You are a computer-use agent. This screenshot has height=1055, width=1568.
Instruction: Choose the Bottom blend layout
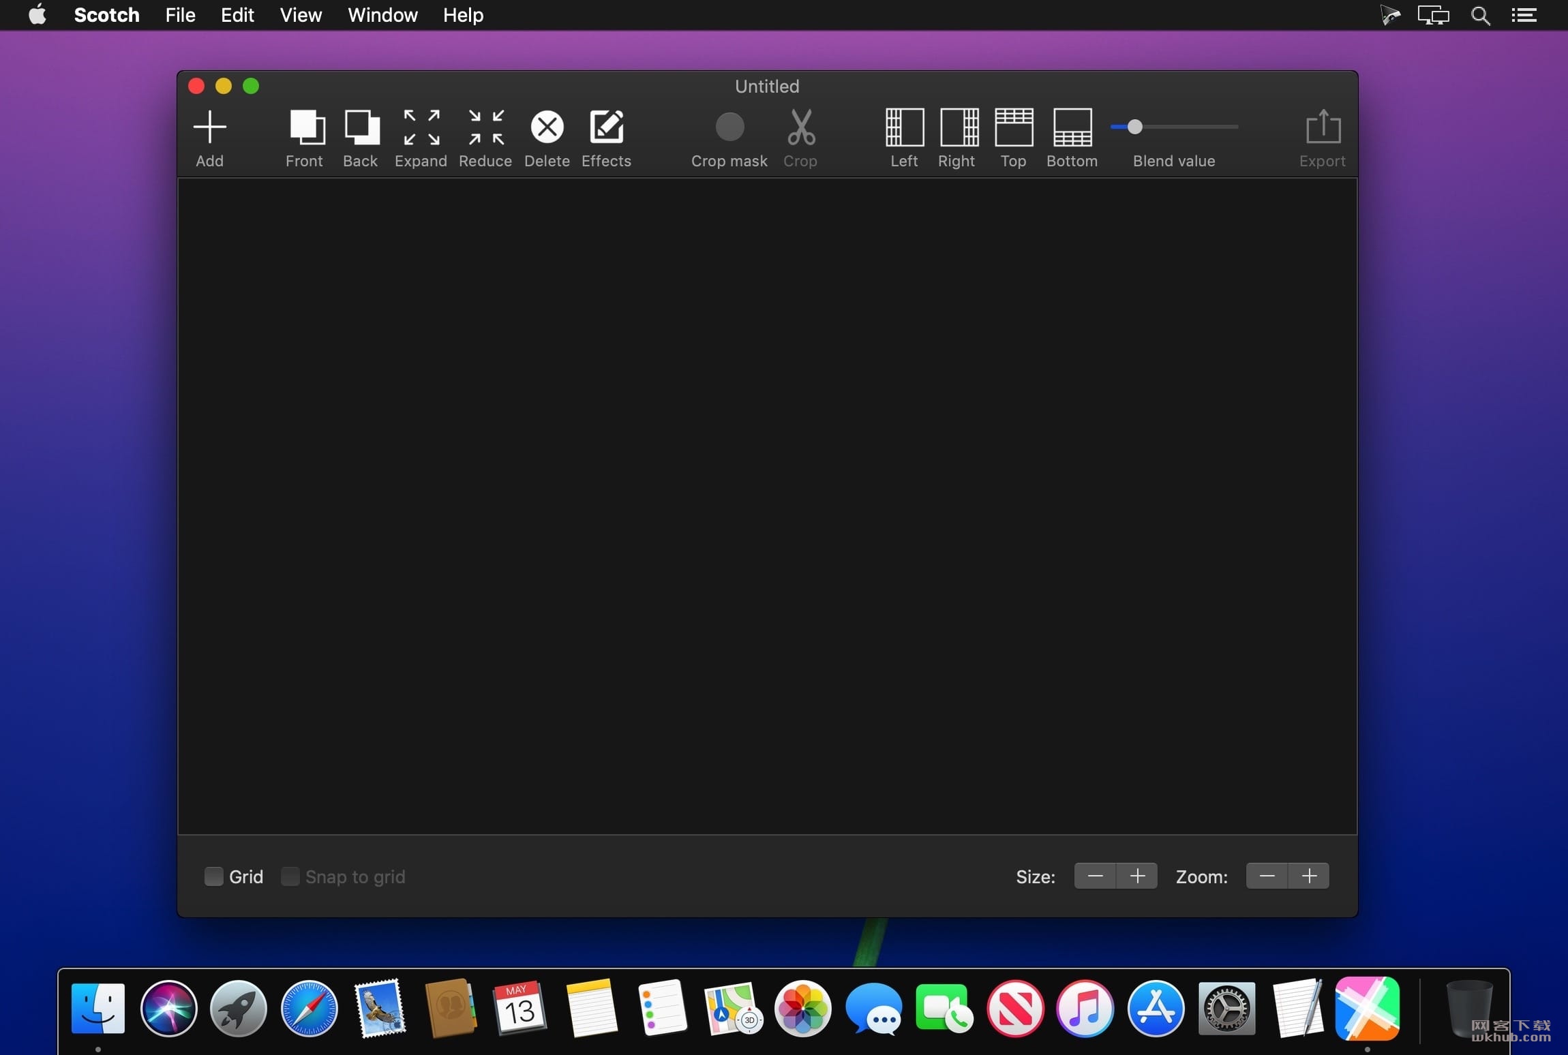coord(1072,127)
